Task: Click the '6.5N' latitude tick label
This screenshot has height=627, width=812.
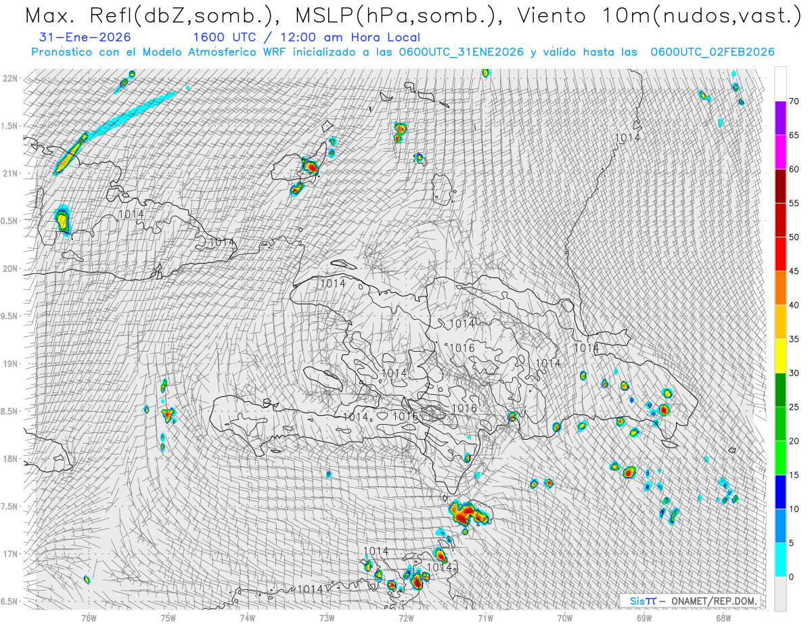Action: click(9, 601)
